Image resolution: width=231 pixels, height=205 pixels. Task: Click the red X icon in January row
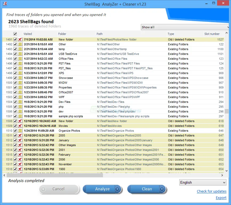click(20, 140)
